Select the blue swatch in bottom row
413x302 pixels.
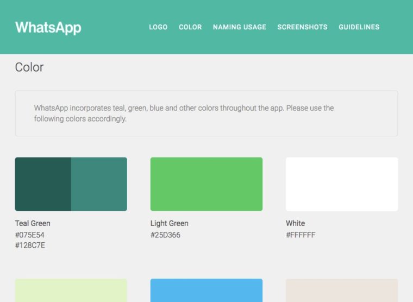click(x=206, y=291)
